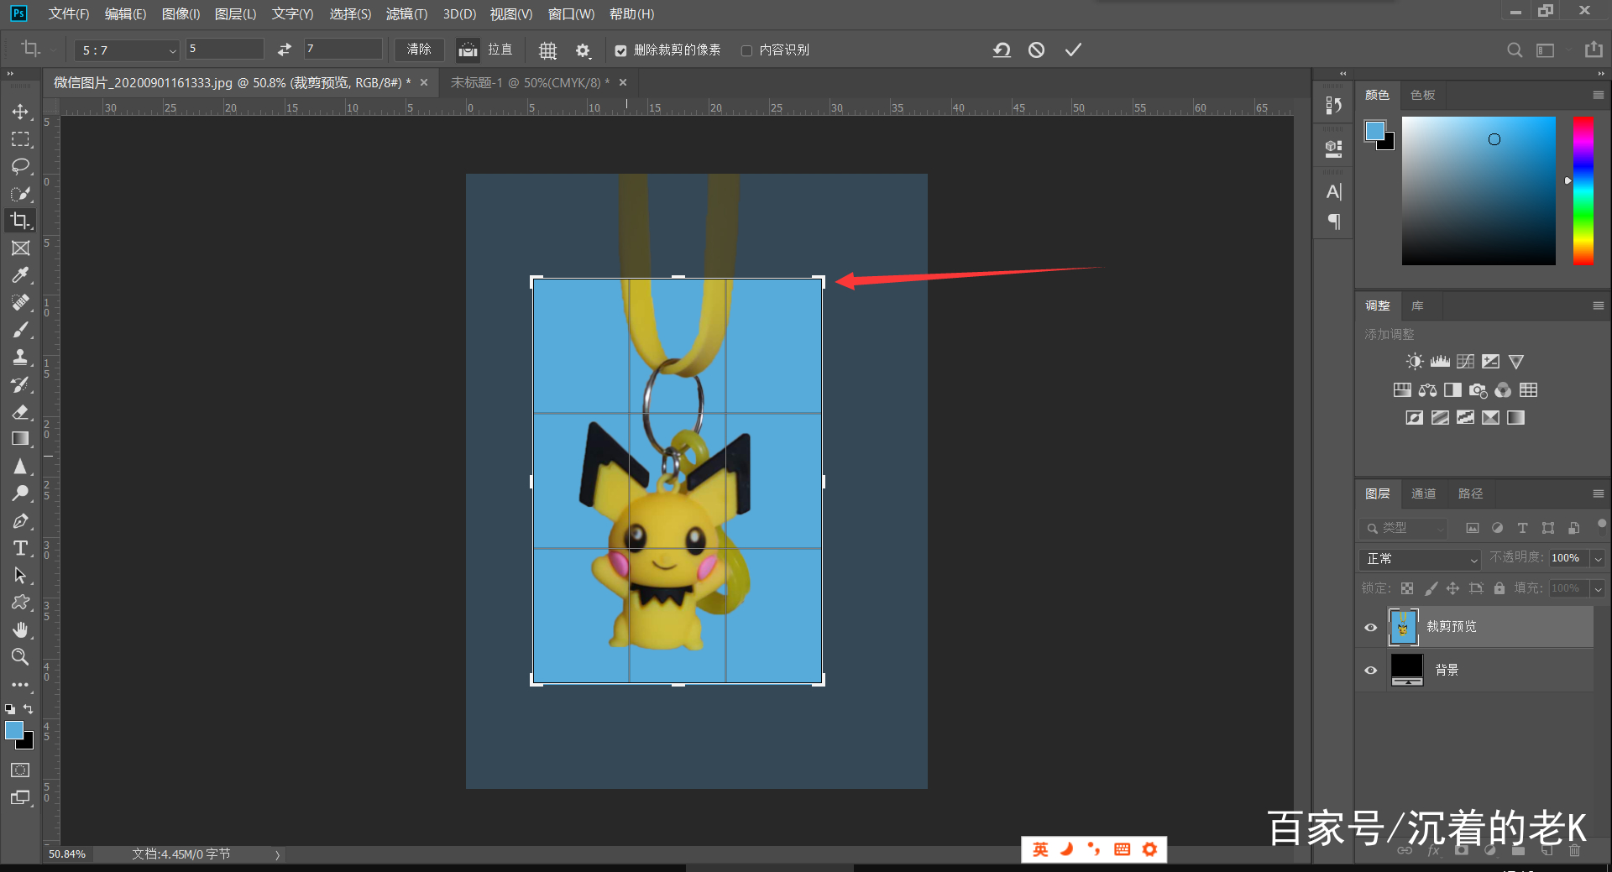Image resolution: width=1612 pixels, height=872 pixels.
Task: Expand the 正常 blend mode dropdown
Action: pos(1419,559)
